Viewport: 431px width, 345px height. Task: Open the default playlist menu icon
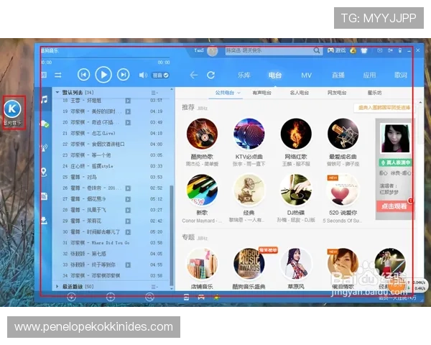pyautogui.click(x=154, y=93)
